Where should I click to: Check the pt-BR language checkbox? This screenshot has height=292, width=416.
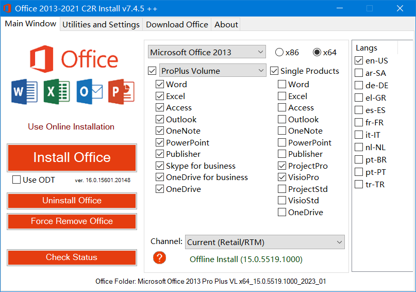click(359, 159)
